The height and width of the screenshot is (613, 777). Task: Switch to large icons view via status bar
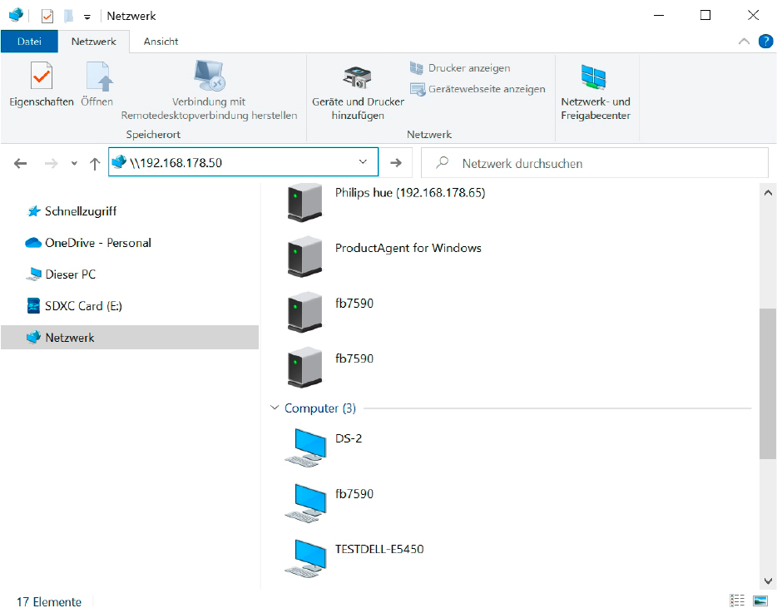[x=760, y=600]
